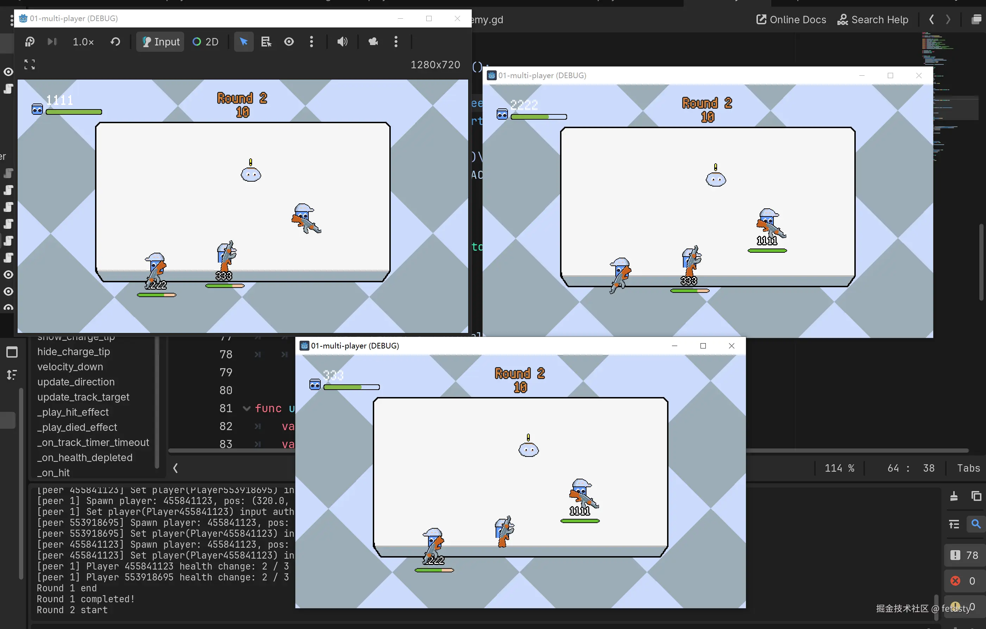Click the next frame step button
Image resolution: width=986 pixels, height=629 pixels.
coord(52,42)
